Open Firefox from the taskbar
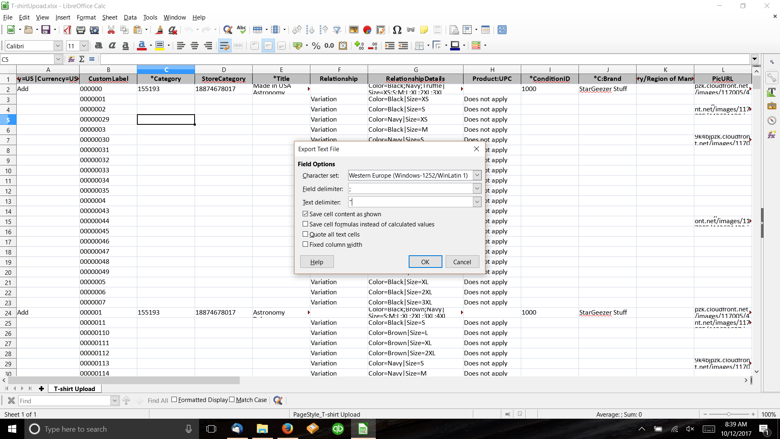This screenshot has height=439, width=780. [x=287, y=429]
